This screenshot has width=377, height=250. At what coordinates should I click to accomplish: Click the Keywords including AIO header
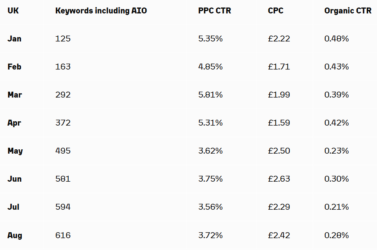pyautogui.click(x=101, y=11)
